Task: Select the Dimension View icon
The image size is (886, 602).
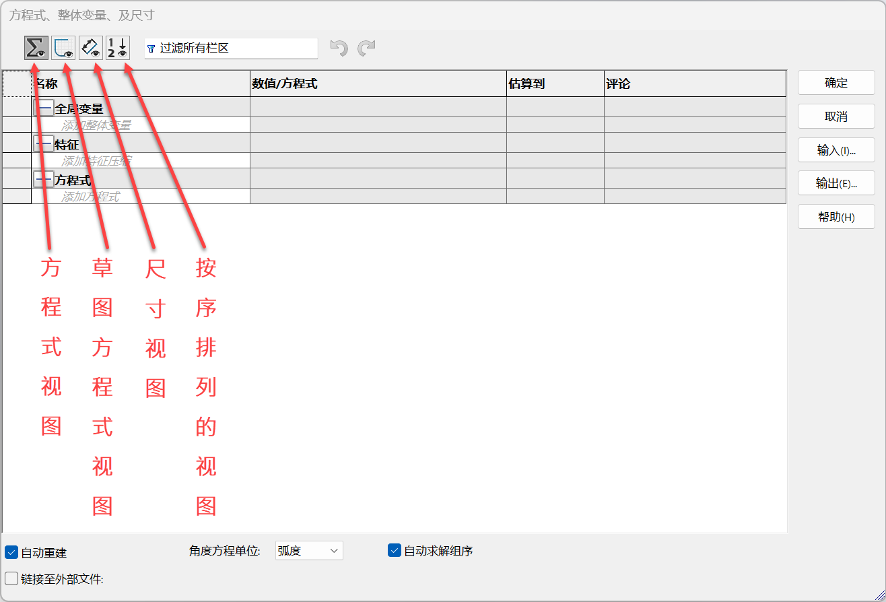Action: [x=91, y=48]
